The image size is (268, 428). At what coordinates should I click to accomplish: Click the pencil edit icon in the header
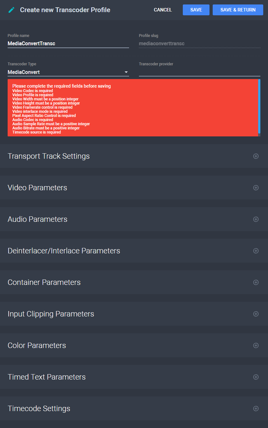point(11,10)
